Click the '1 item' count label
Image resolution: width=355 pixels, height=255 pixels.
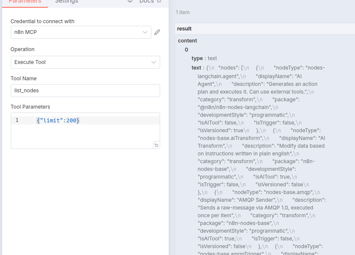pyautogui.click(x=183, y=12)
